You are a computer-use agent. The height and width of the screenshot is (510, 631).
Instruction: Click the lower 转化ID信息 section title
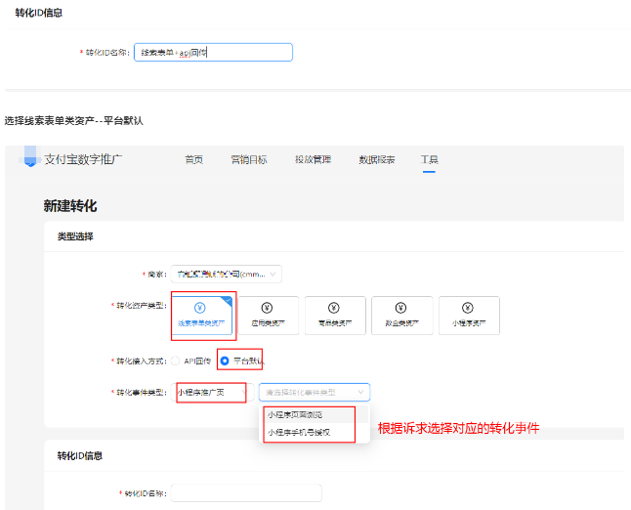(80, 455)
